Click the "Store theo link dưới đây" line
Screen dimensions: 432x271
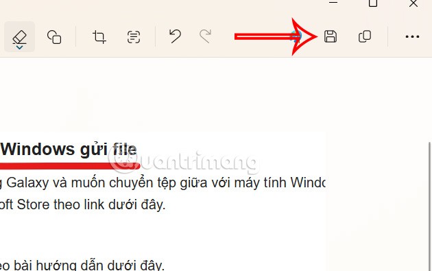(x=91, y=205)
